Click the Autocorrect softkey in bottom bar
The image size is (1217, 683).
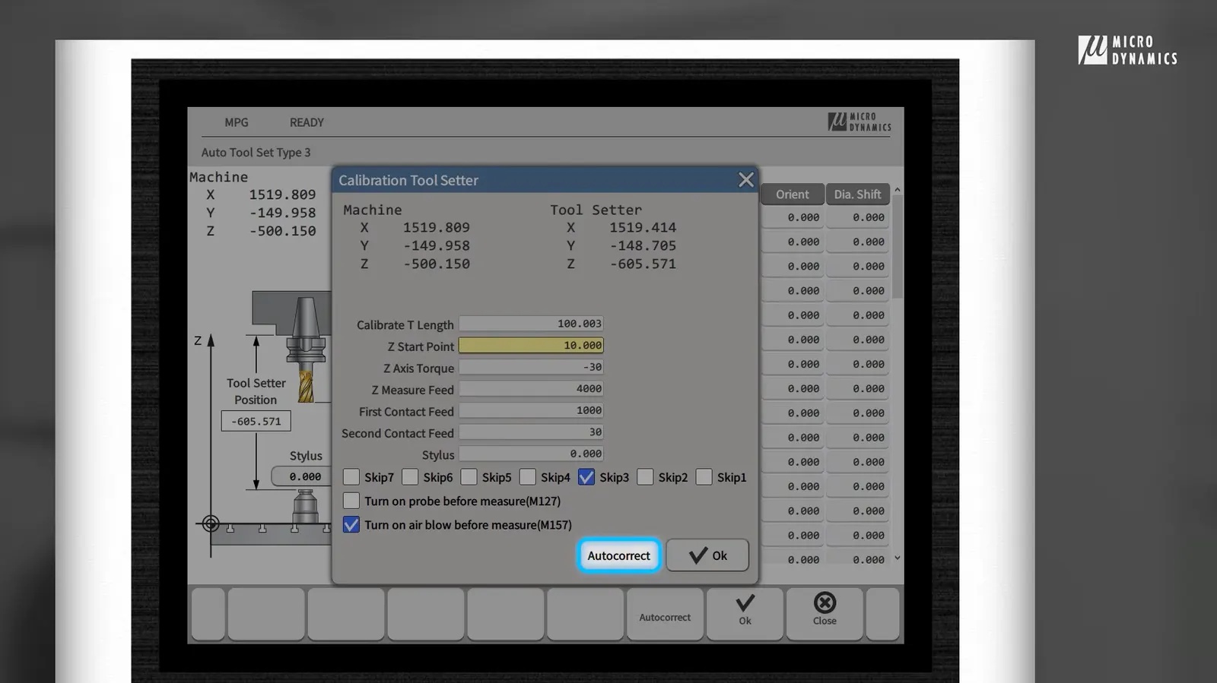point(665,614)
